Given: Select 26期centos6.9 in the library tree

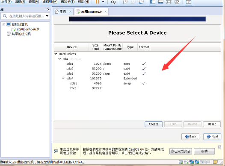Looking at the screenshot, I should pos(27,29).
